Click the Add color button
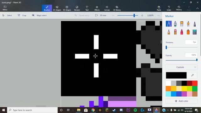This screenshot has height=113, width=201. pyautogui.click(x=182, y=101)
